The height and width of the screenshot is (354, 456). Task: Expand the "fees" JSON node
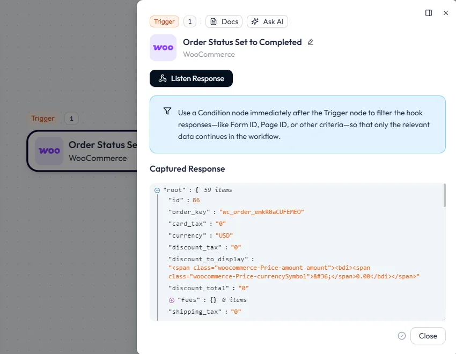point(172,300)
